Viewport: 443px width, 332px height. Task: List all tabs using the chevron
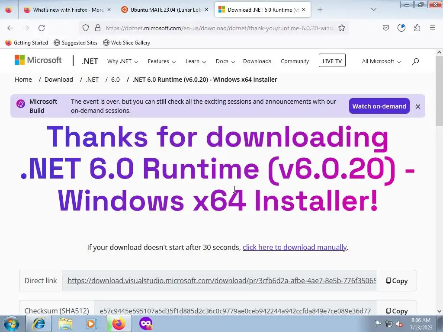[x=374, y=10]
